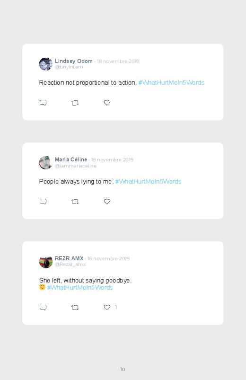This screenshot has height=380, width=246.
Task: Open the @iammariaceline handle
Action: point(76,166)
